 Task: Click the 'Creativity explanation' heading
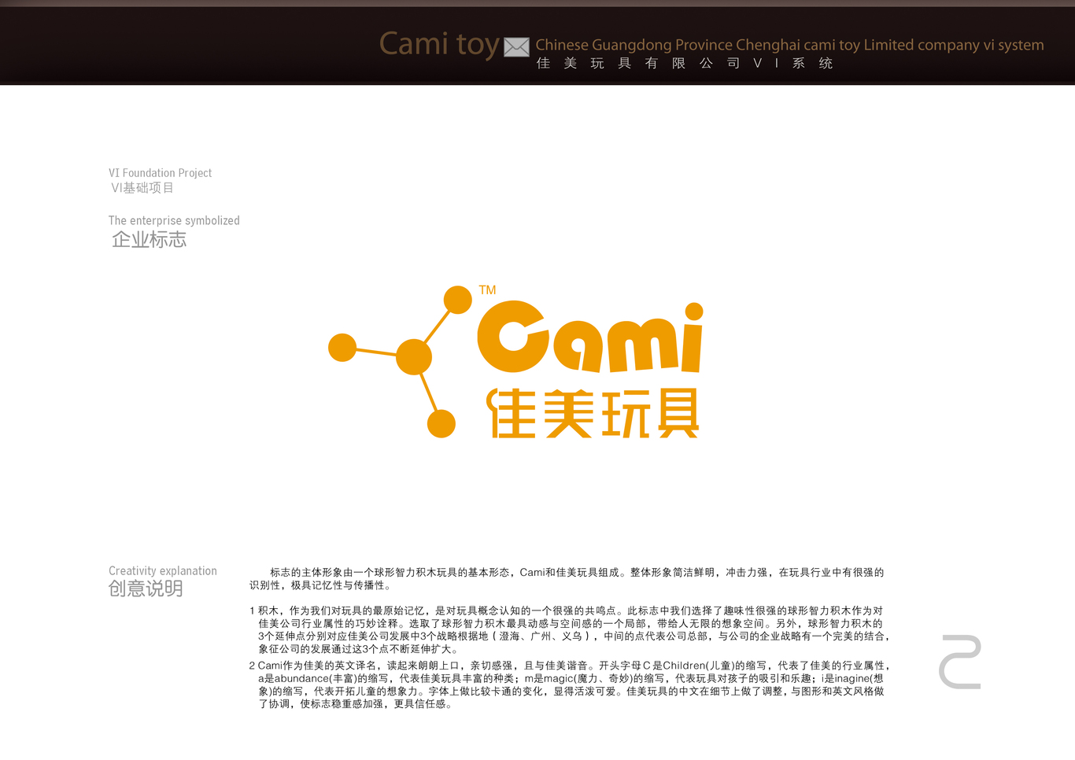163,571
